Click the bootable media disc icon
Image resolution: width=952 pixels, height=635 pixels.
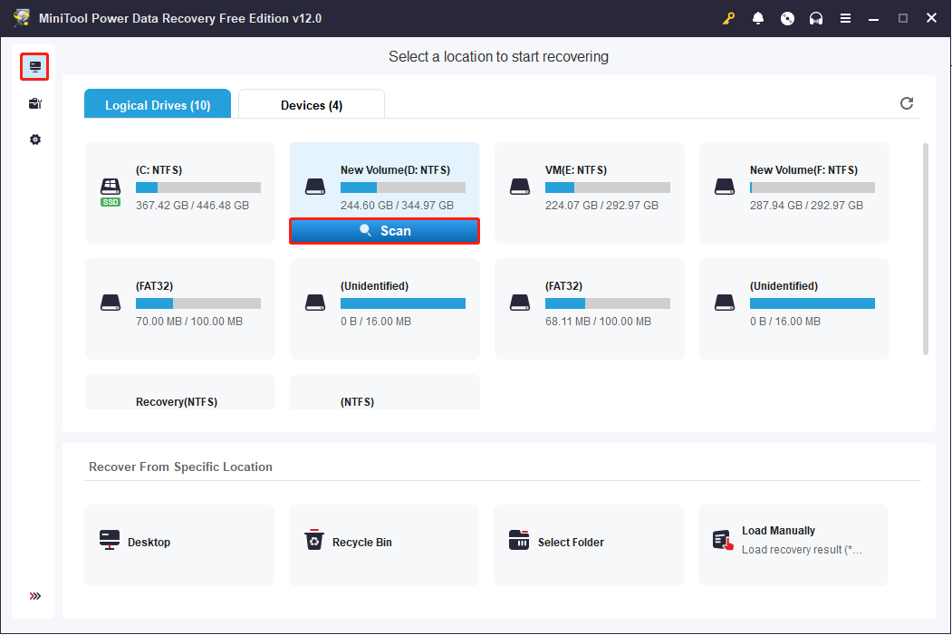(787, 17)
